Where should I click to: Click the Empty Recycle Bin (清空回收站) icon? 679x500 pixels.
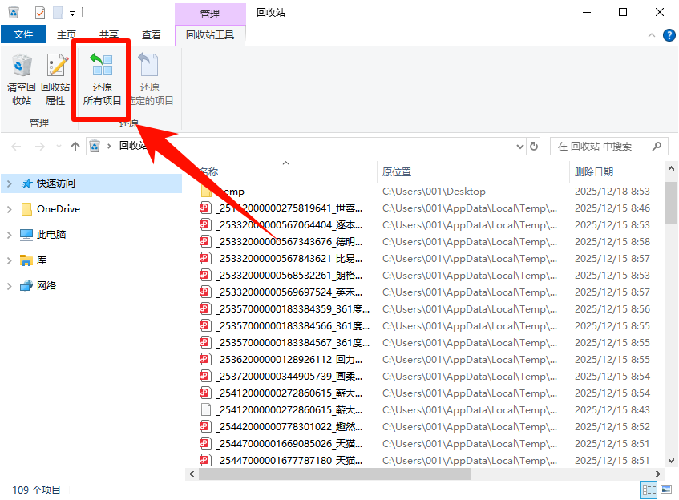pos(22,80)
